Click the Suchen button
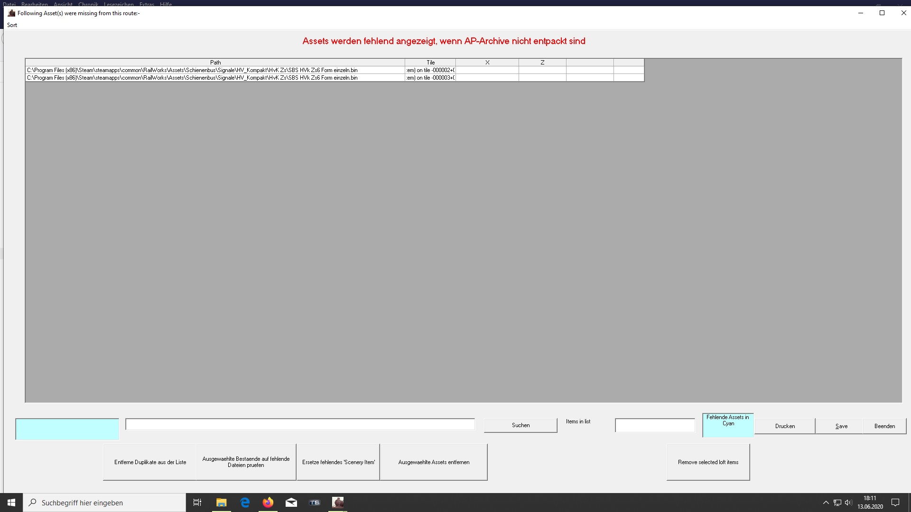The height and width of the screenshot is (512, 911). 521,425
